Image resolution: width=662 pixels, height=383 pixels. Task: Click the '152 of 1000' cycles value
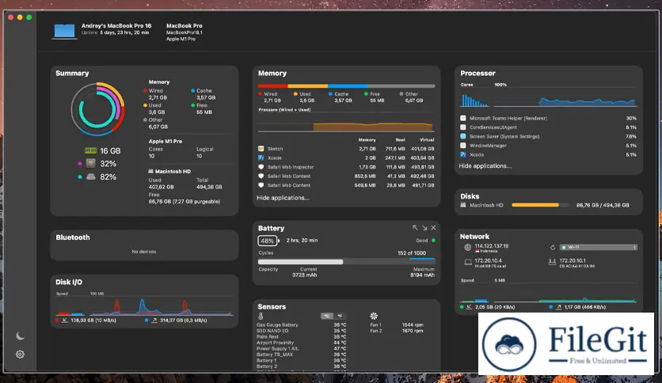pyautogui.click(x=412, y=253)
